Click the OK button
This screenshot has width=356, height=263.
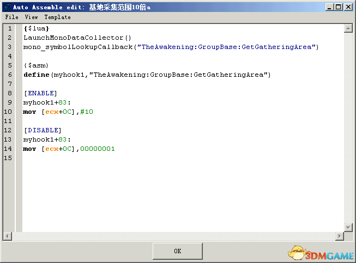(x=178, y=251)
